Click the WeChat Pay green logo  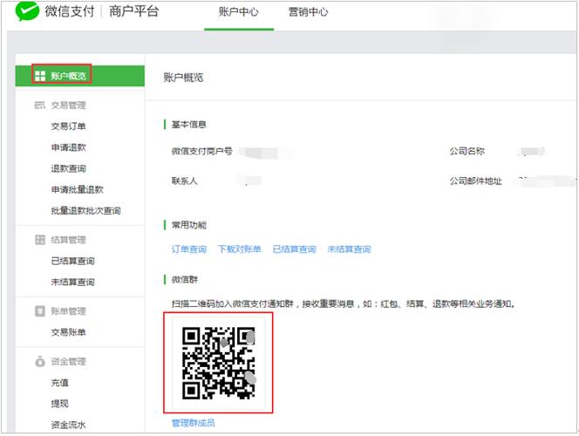[x=27, y=10]
